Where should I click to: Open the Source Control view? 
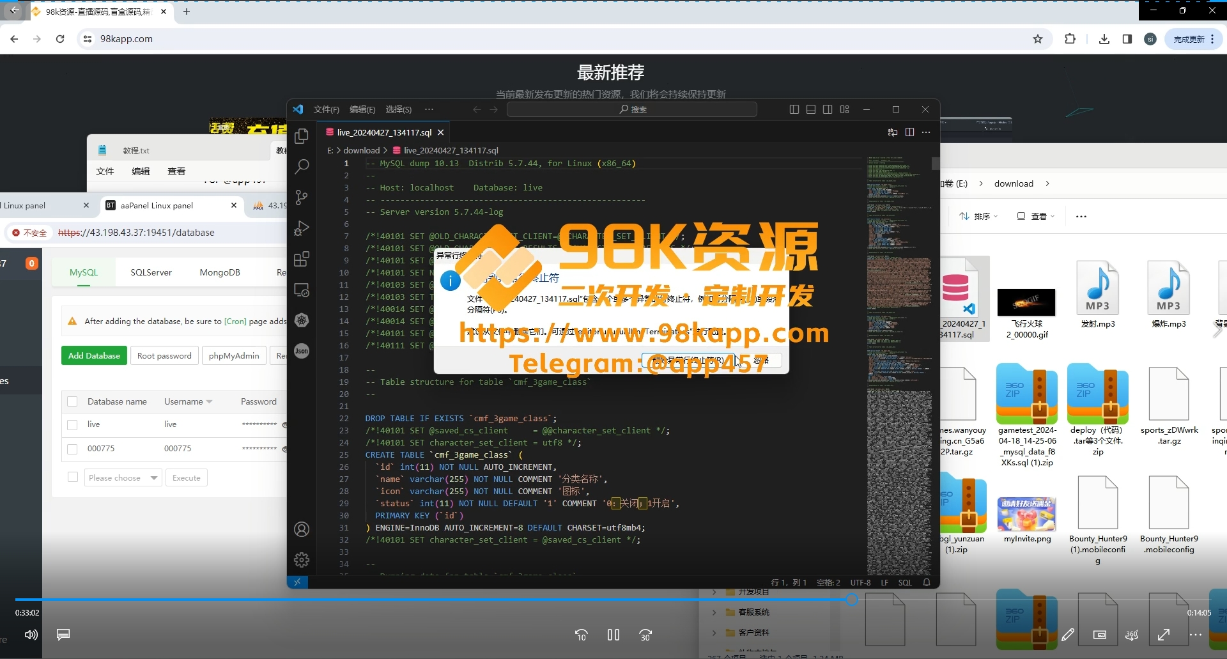[302, 198]
